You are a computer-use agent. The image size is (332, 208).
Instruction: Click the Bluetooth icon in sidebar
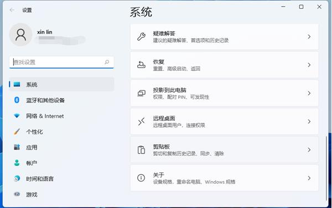coord(17,100)
